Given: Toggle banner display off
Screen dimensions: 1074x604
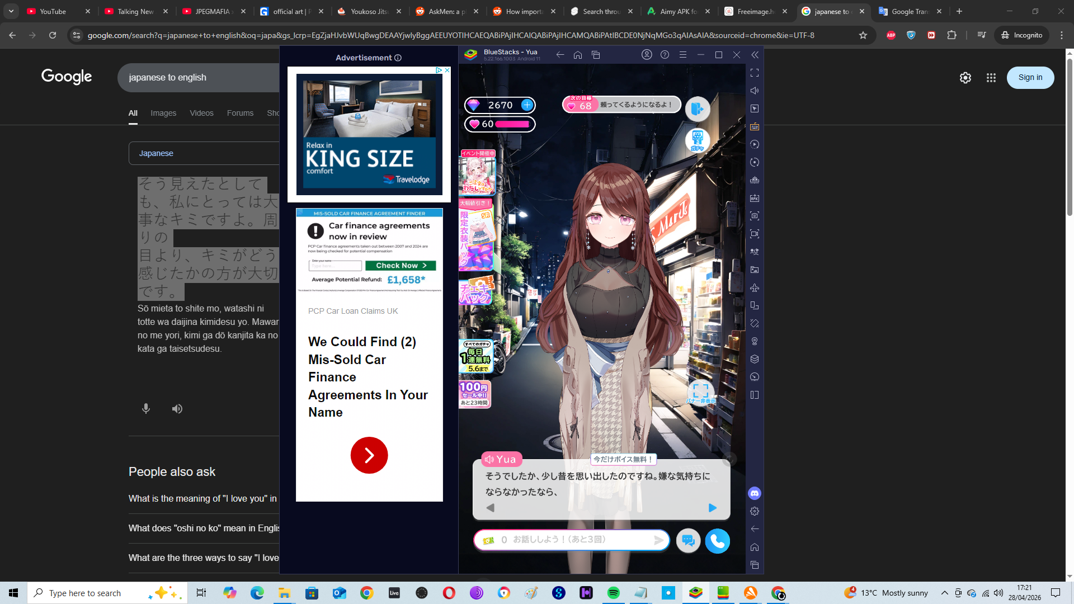Looking at the screenshot, I should tap(700, 391).
